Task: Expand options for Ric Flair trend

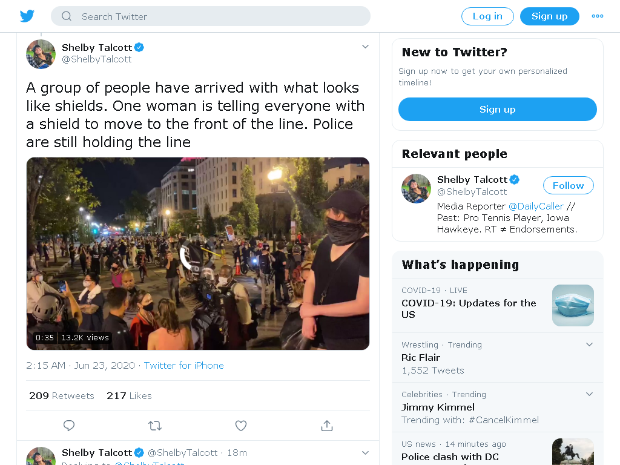Action: (589, 345)
